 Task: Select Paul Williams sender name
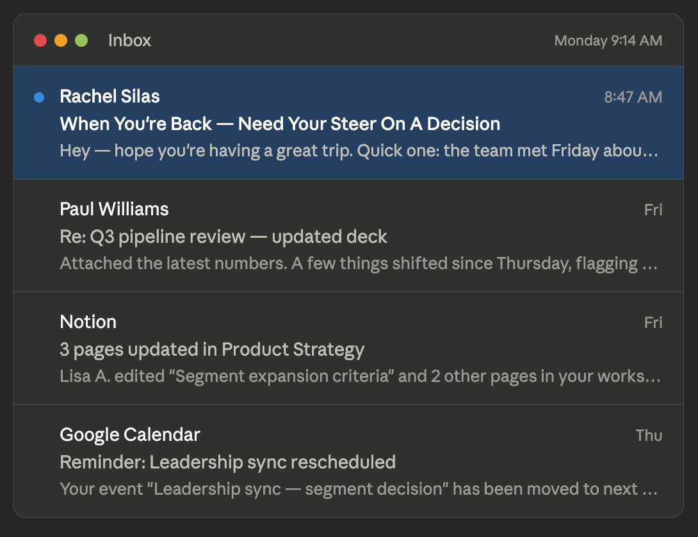[x=114, y=209]
